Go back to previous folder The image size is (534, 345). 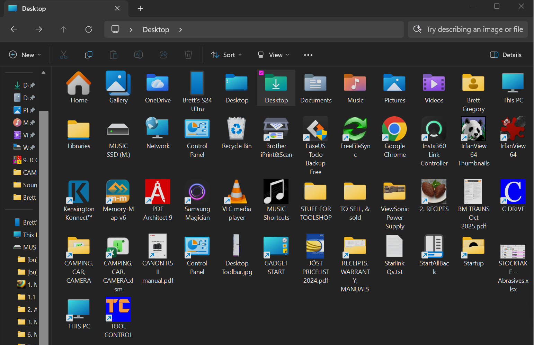14,29
